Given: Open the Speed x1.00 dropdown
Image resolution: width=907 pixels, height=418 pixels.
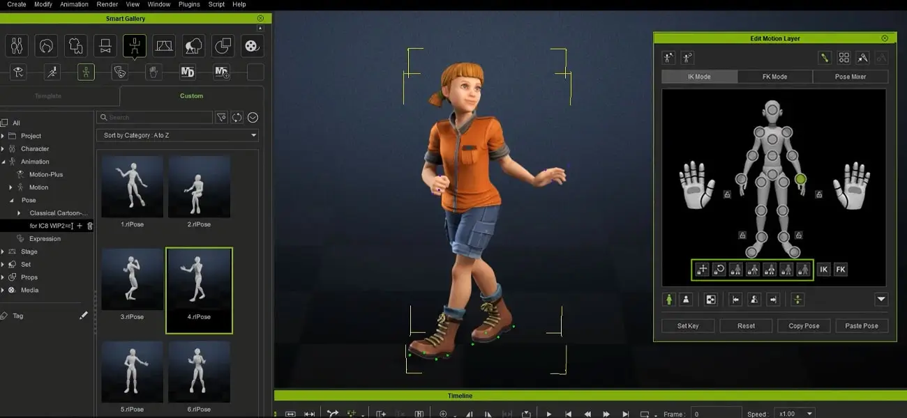Looking at the screenshot, I should click(795, 414).
